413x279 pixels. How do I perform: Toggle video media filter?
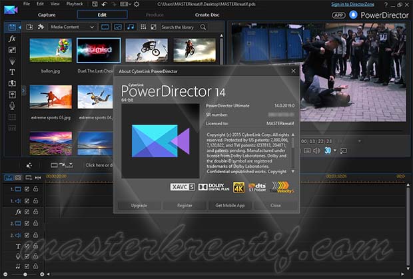(x=105, y=27)
